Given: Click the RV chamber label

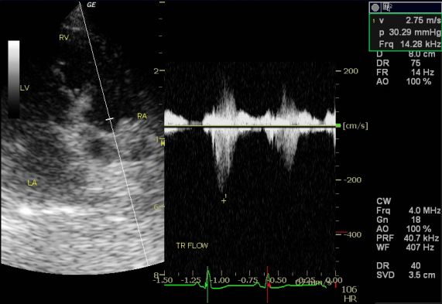Looking at the screenshot, I should click(x=64, y=37).
